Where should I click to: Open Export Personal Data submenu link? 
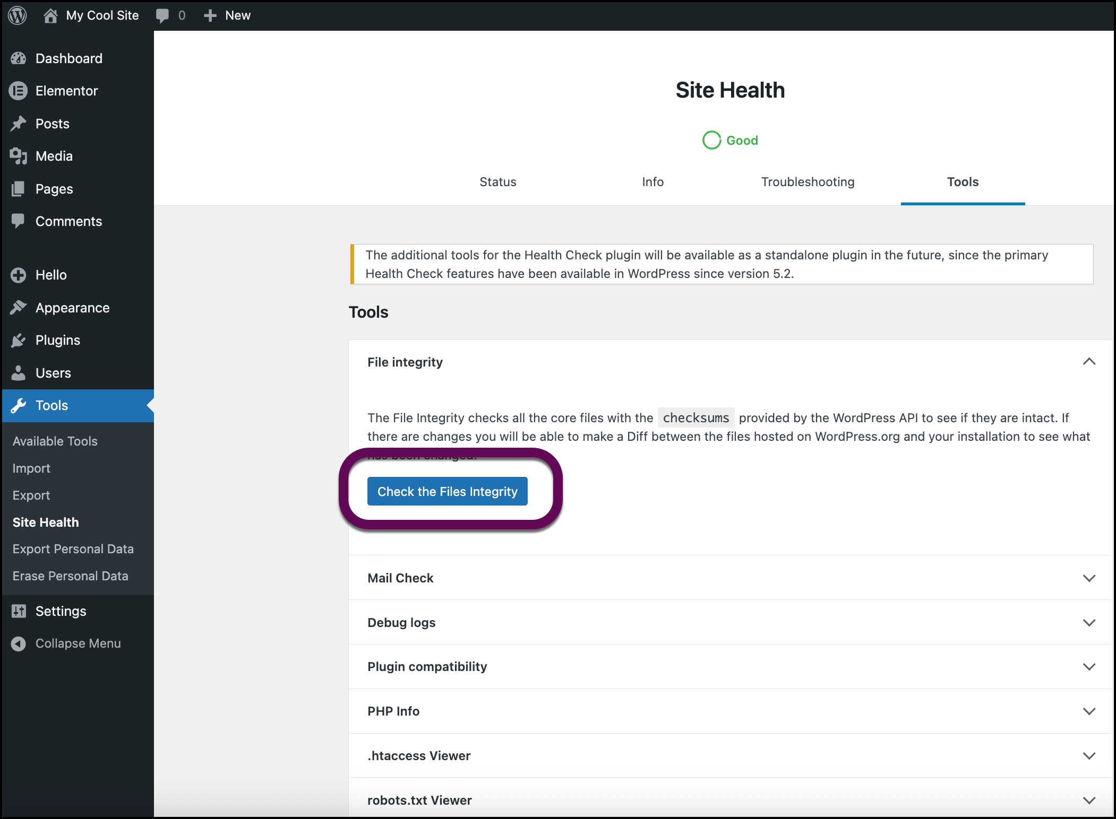[x=73, y=549]
